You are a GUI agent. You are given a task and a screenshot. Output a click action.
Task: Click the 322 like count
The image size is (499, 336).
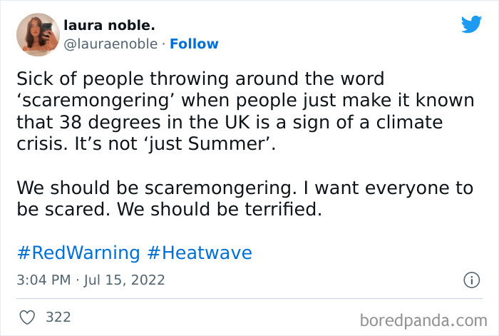pyautogui.click(x=58, y=316)
